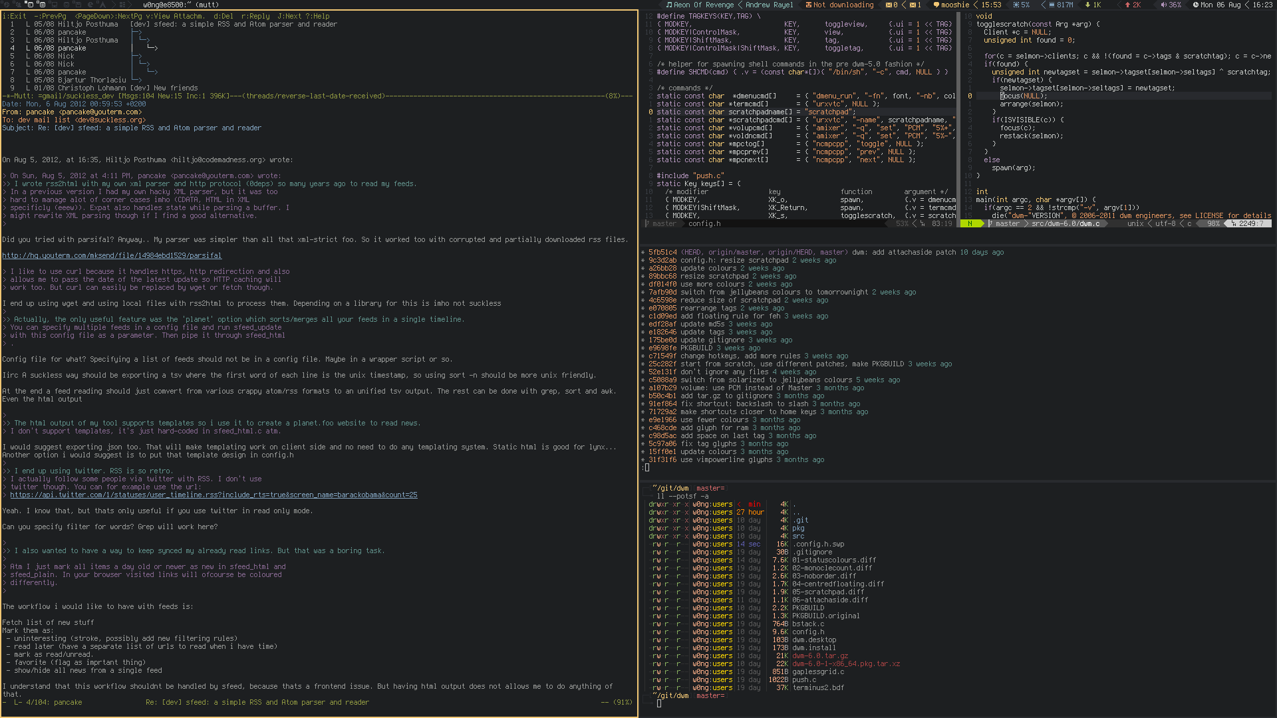Click the mooshie chat bubble icon
The width and height of the screenshot is (1277, 718).
[x=936, y=5]
